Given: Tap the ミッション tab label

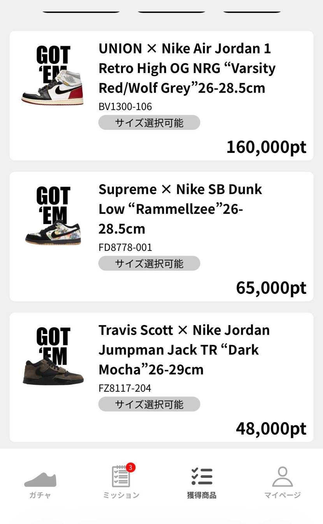Looking at the screenshot, I should point(121,495).
